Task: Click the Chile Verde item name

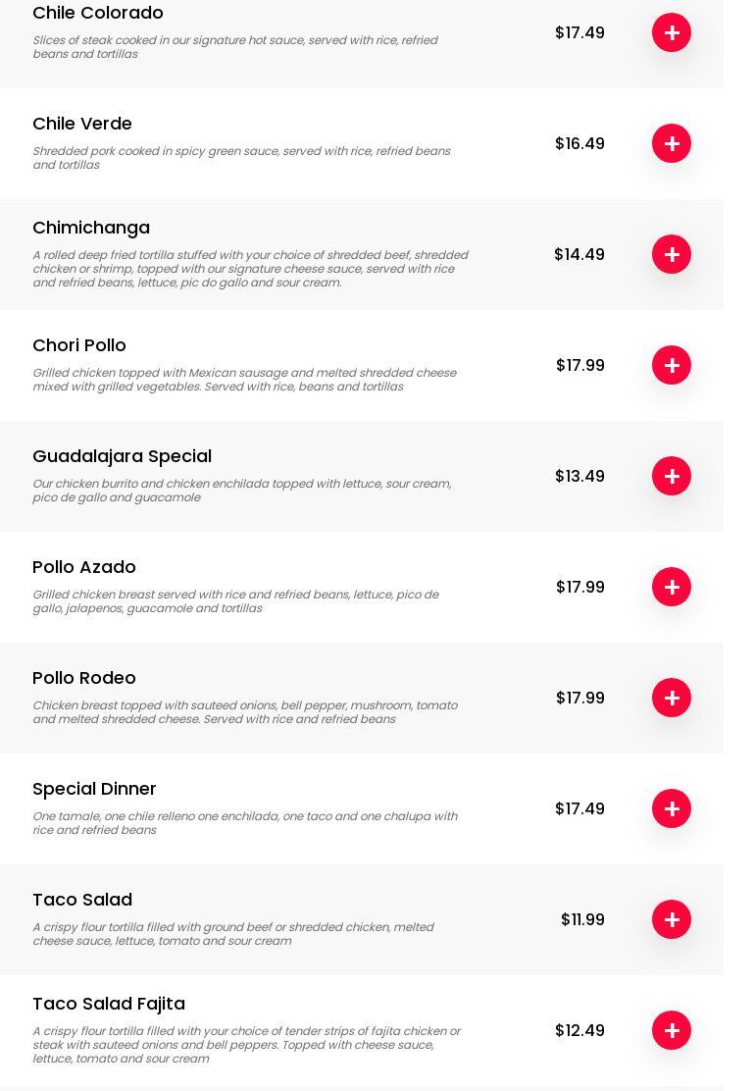Action: 82,124
